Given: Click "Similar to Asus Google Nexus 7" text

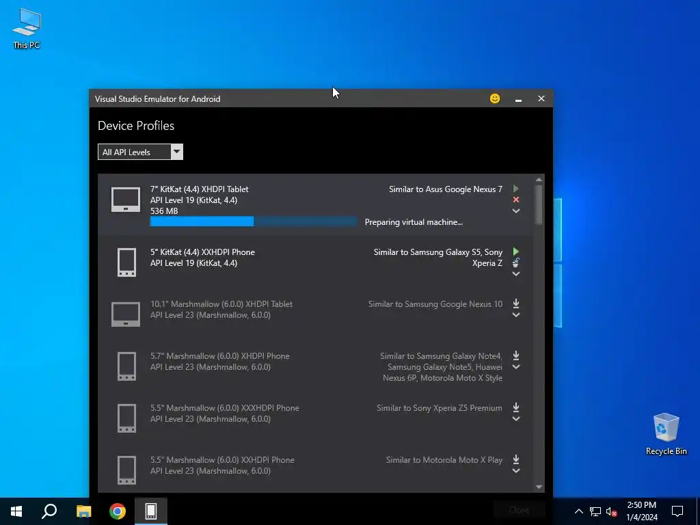Looking at the screenshot, I should 446,189.
